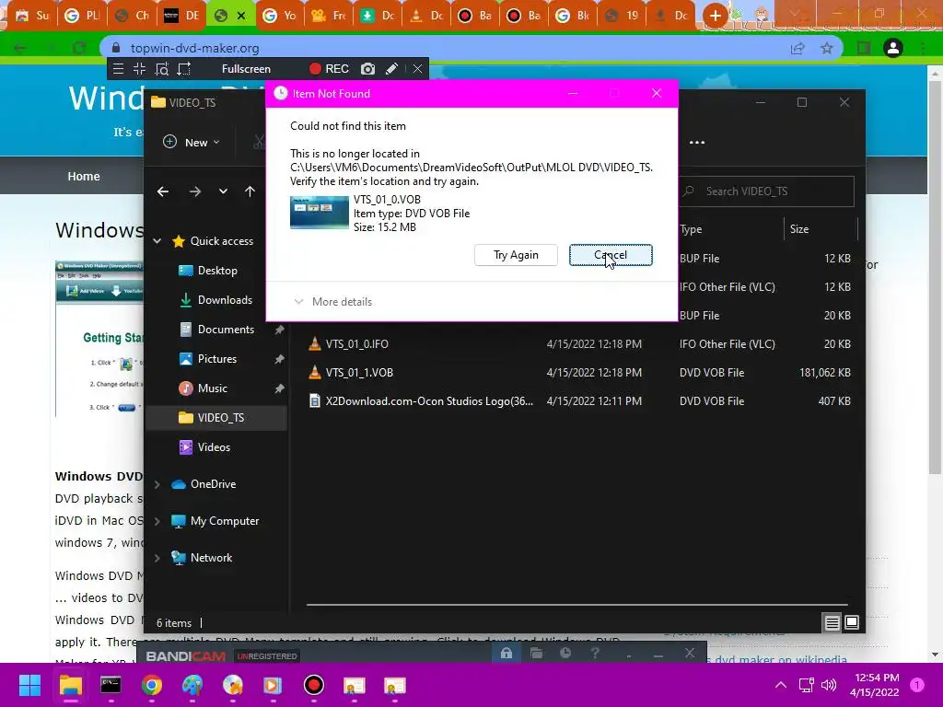The width and height of the screenshot is (943, 707).
Task: Click the Fullscreen mode label on recording bar
Action: pos(246,69)
